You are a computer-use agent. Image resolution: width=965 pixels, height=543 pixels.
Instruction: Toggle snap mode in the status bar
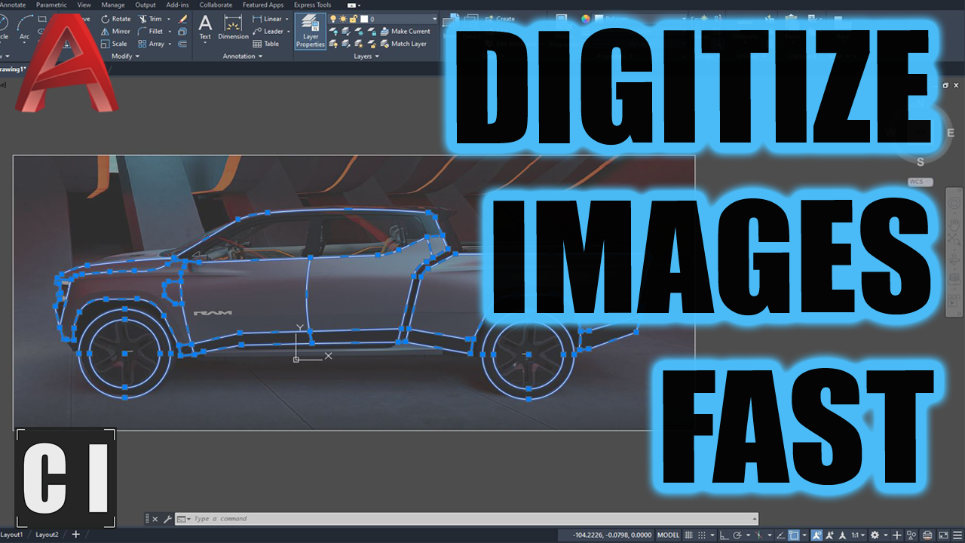pyautogui.click(x=701, y=535)
